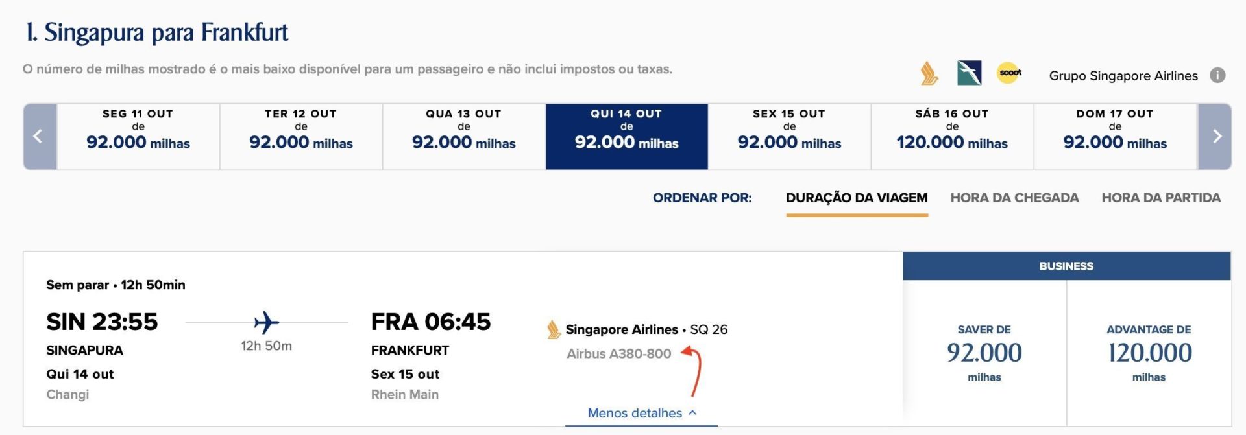This screenshot has width=1246, height=435.
Task: Select the DOM 17 OUT date tab
Action: [1115, 137]
